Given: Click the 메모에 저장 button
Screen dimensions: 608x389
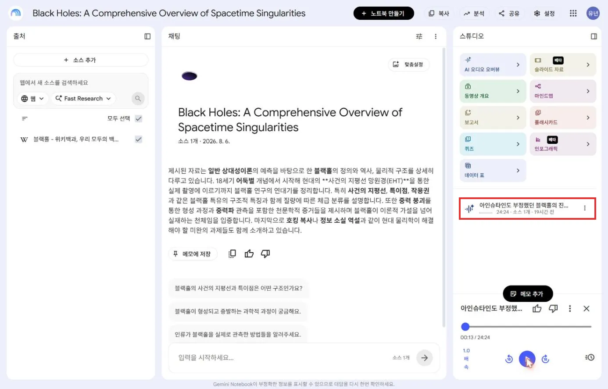Looking at the screenshot, I should tap(192, 254).
